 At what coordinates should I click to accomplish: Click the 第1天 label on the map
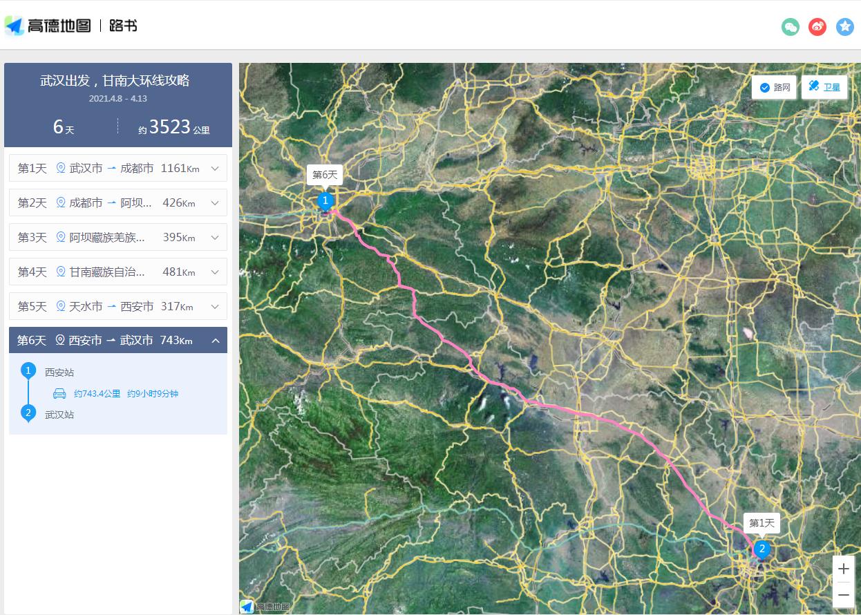click(x=761, y=523)
